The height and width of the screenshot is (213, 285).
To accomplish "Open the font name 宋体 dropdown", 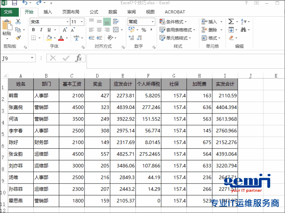I will tap(67, 22).
